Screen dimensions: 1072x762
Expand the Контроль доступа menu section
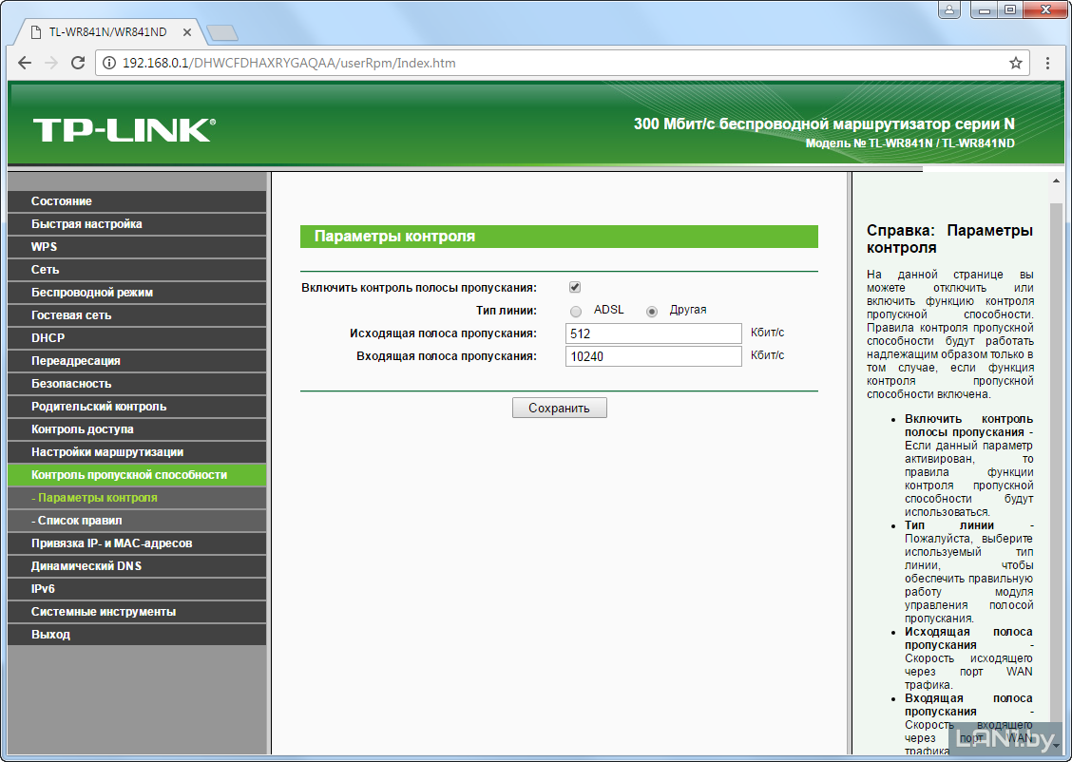click(x=137, y=429)
